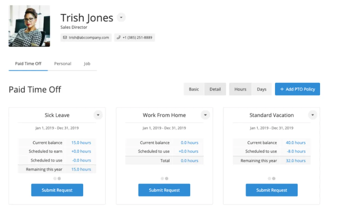
Task: Click Scheduled to earn label in Sick Leave
Action: 45,151
